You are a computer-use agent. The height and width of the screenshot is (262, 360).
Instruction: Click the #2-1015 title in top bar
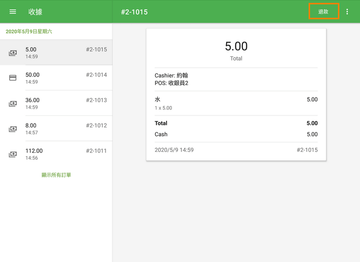(134, 12)
